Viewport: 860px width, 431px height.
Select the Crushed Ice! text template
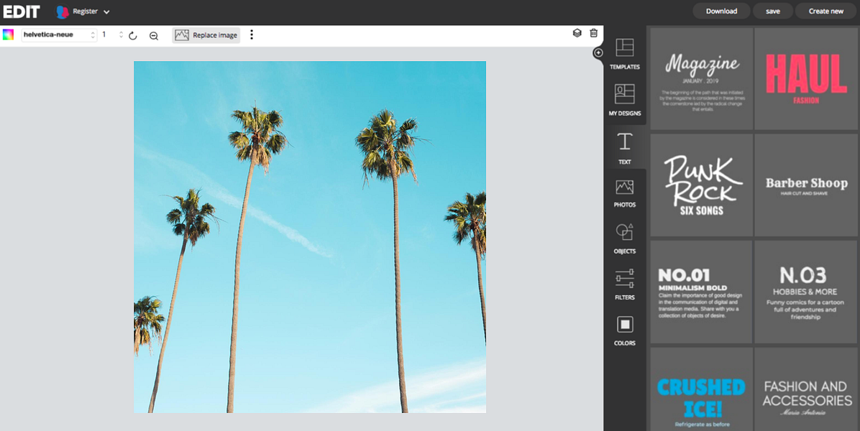[x=702, y=389]
